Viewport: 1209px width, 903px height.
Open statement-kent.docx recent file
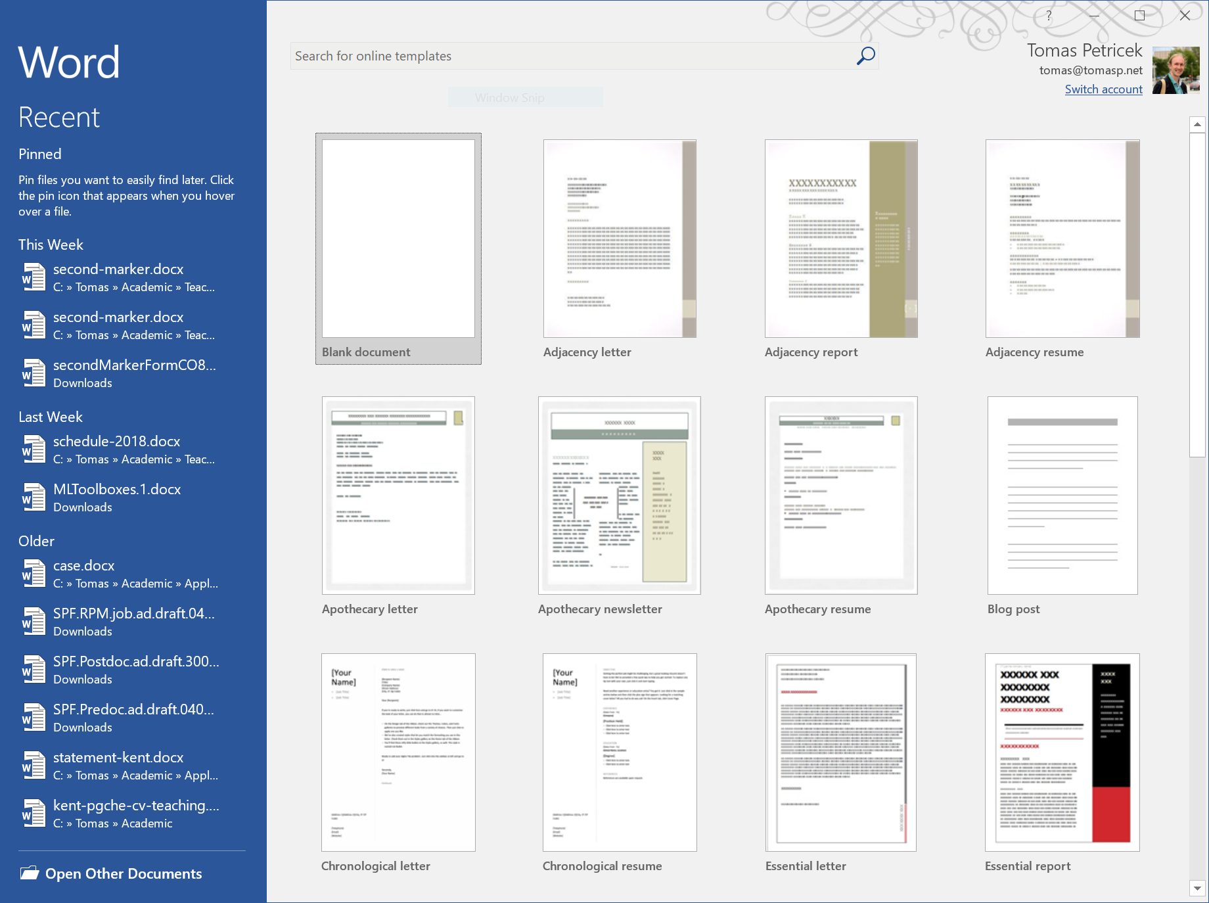133,766
